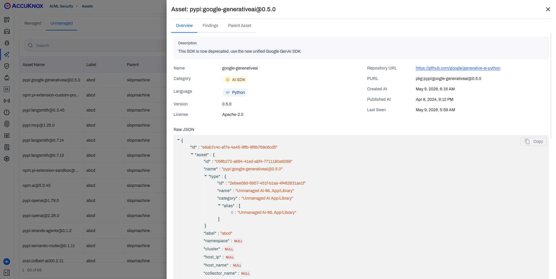
Task: Open the broadcast signal icon in sidebar
Action: pyautogui.click(x=7, y=101)
